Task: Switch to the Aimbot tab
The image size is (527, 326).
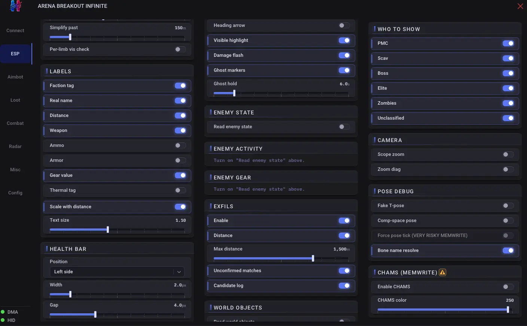Action: click(15, 77)
